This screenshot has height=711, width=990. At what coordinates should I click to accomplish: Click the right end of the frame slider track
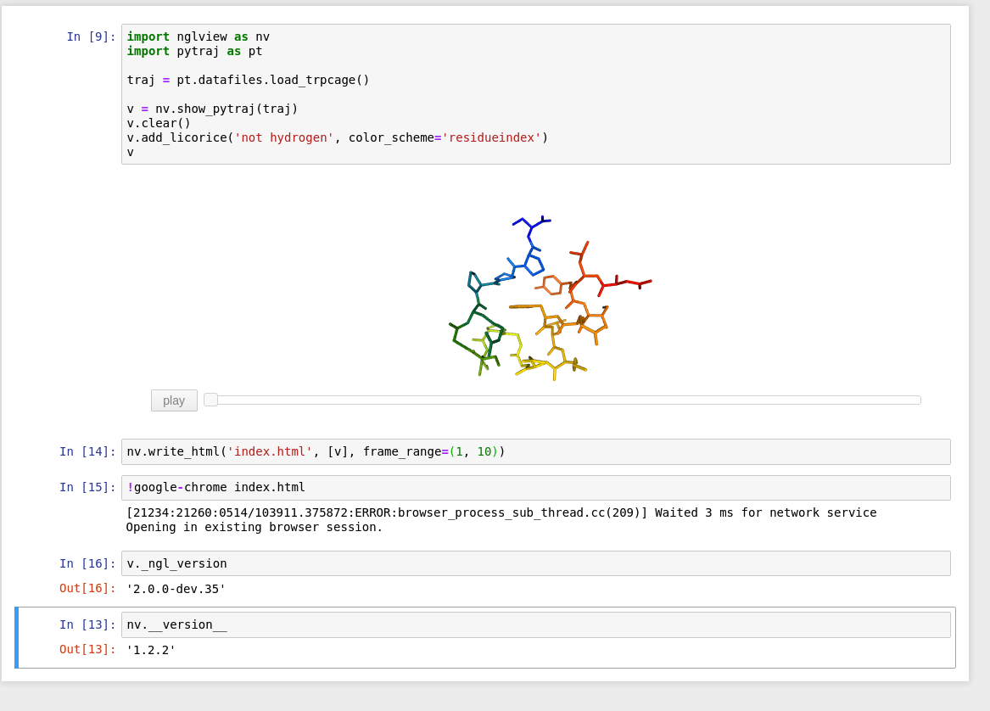coord(916,399)
